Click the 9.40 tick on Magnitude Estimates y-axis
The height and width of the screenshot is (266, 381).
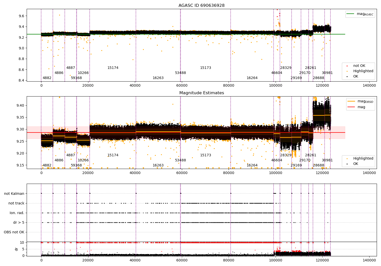[20, 105]
